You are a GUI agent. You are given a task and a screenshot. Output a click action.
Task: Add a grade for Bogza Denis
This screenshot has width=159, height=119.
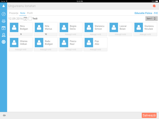click(x=71, y=34)
